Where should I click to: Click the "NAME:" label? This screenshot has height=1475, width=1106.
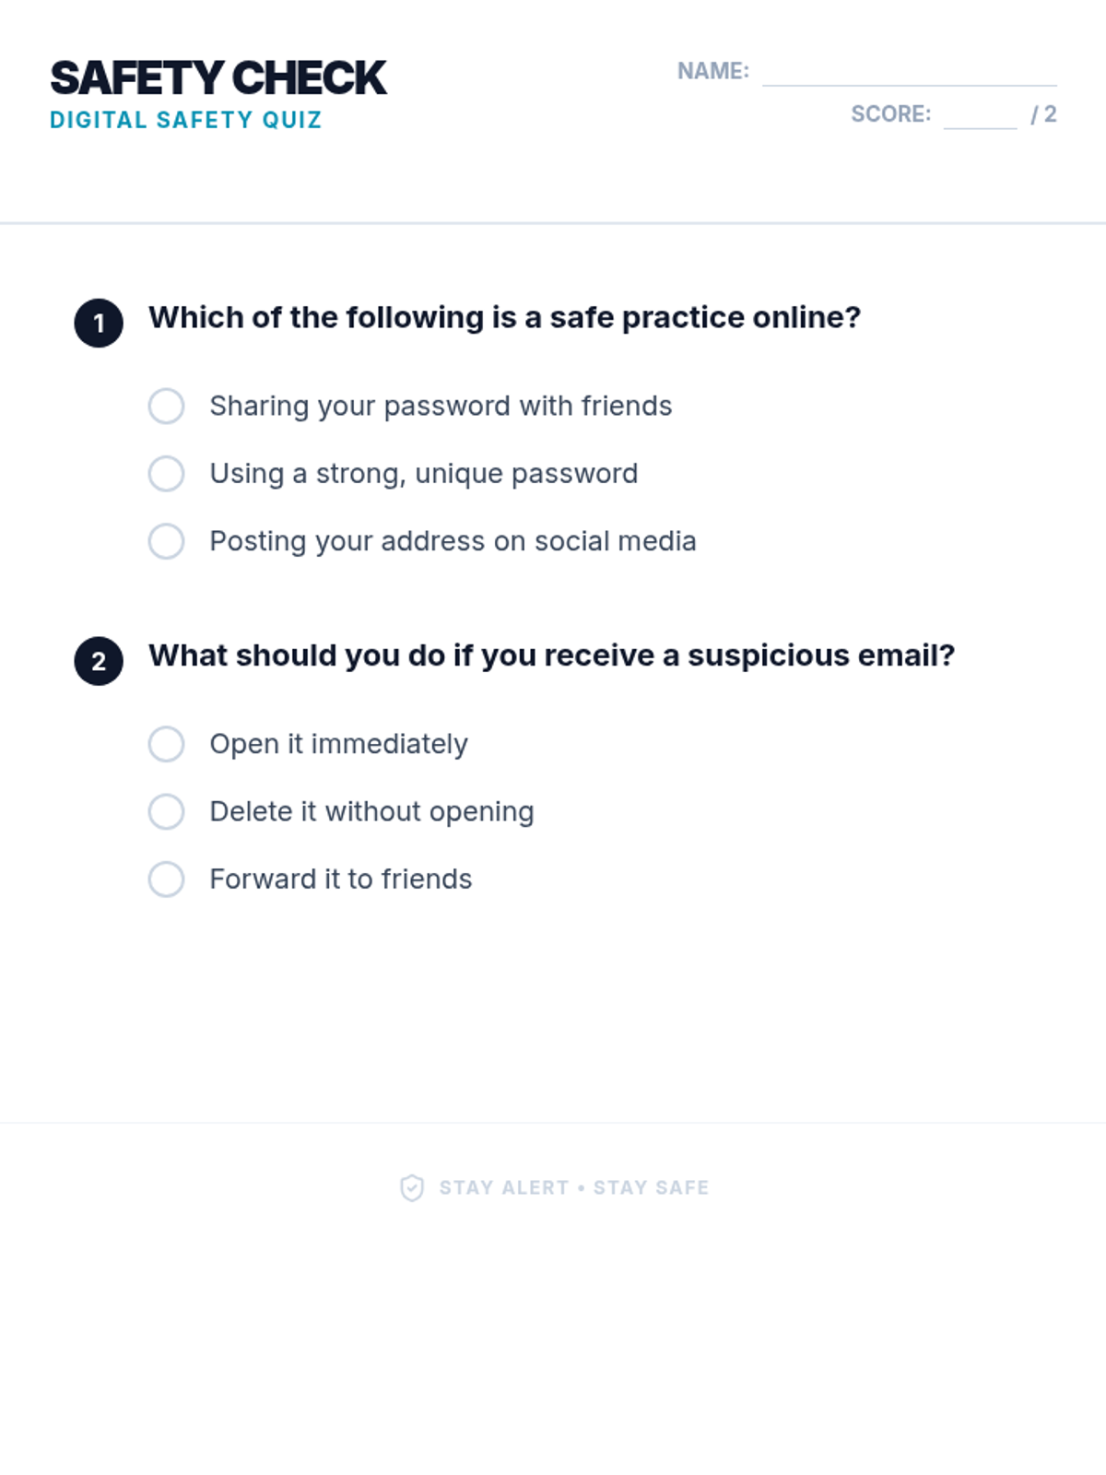coord(712,71)
